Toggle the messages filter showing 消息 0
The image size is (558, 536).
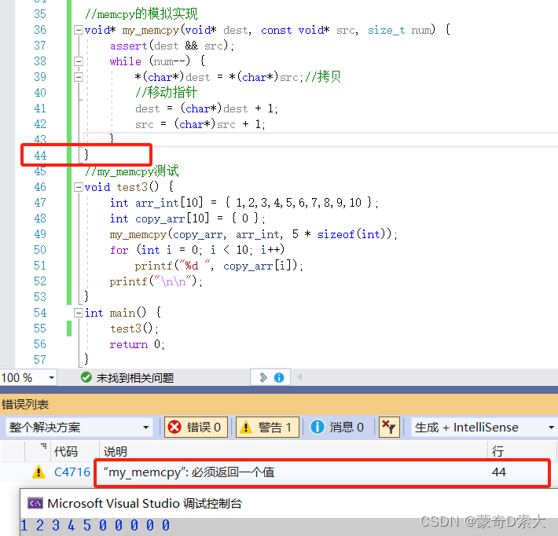coord(338,427)
